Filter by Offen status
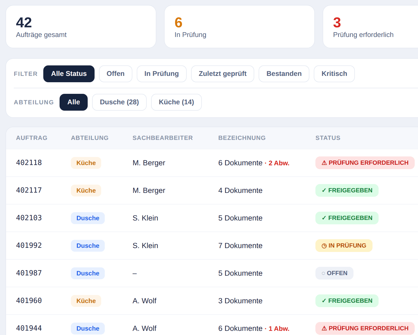The height and width of the screenshot is (335, 418). [116, 74]
